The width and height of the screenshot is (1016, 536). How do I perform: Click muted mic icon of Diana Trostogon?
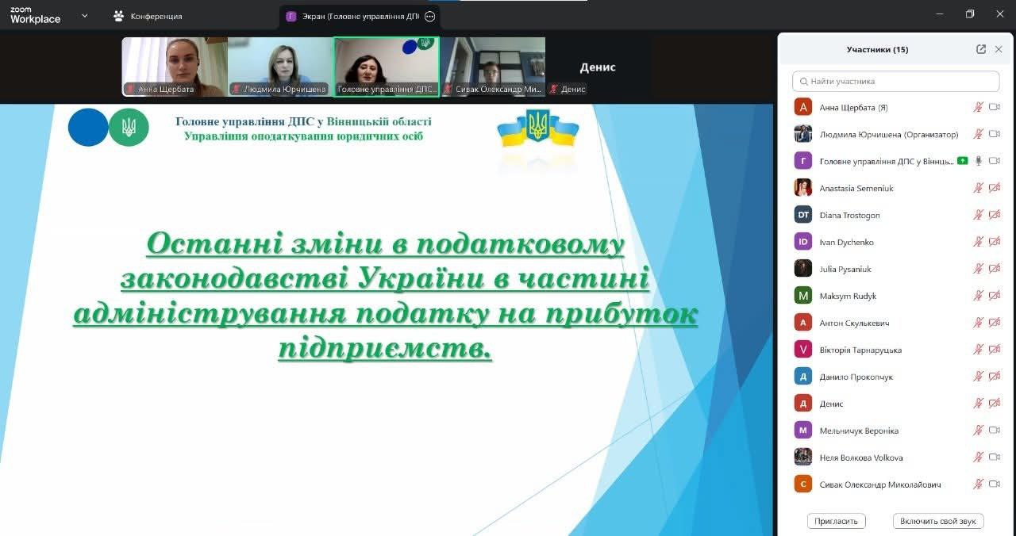coord(978,215)
